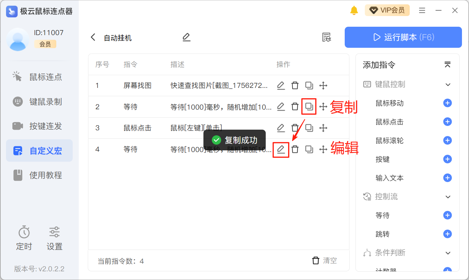The height and width of the screenshot is (280, 469).
Task: Add 输入文本 instruction with plus icon
Action: coord(447,178)
